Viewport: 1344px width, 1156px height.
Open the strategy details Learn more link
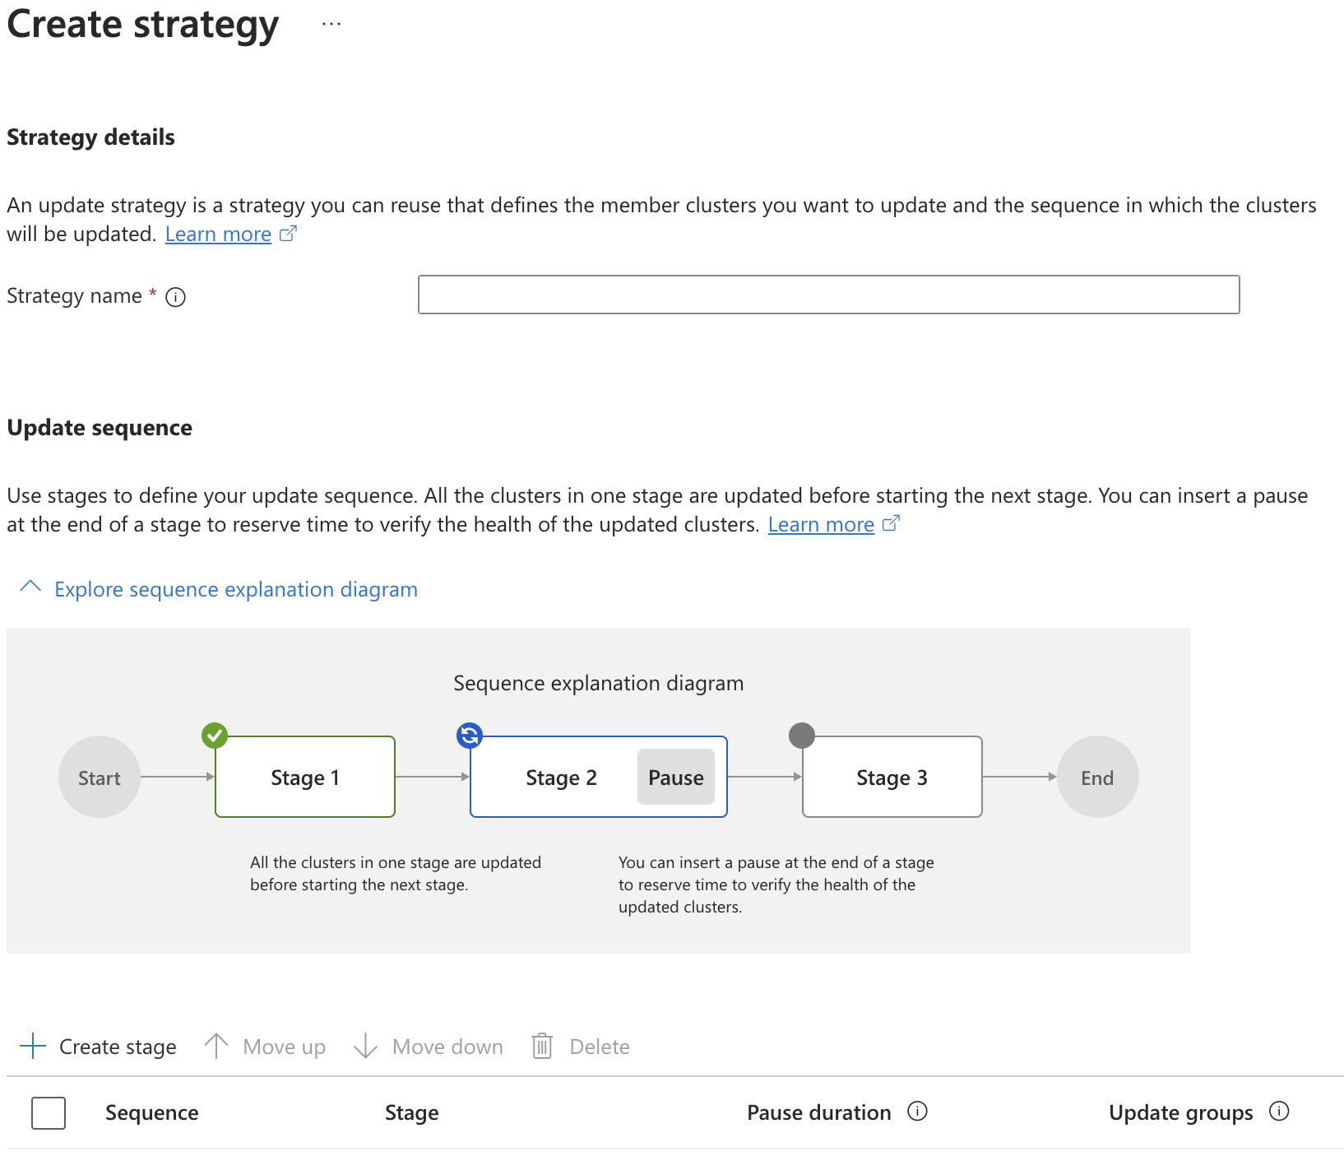point(218,234)
